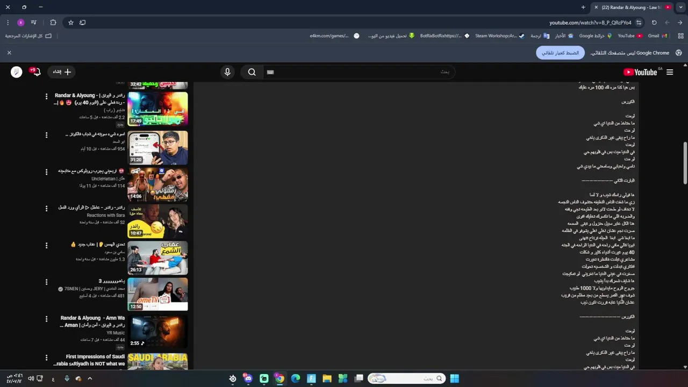Bookmark this page with the star icon
The height and width of the screenshot is (387, 688).
pyautogui.click(x=70, y=23)
